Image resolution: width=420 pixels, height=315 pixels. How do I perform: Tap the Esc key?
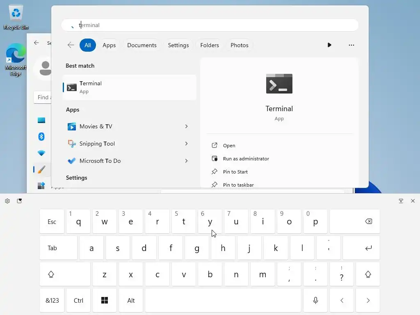point(52,221)
